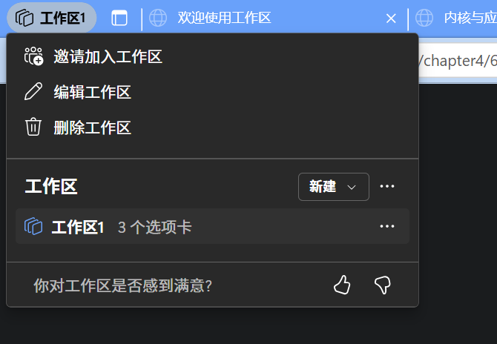Click the thumbs down feedback icon

(383, 285)
